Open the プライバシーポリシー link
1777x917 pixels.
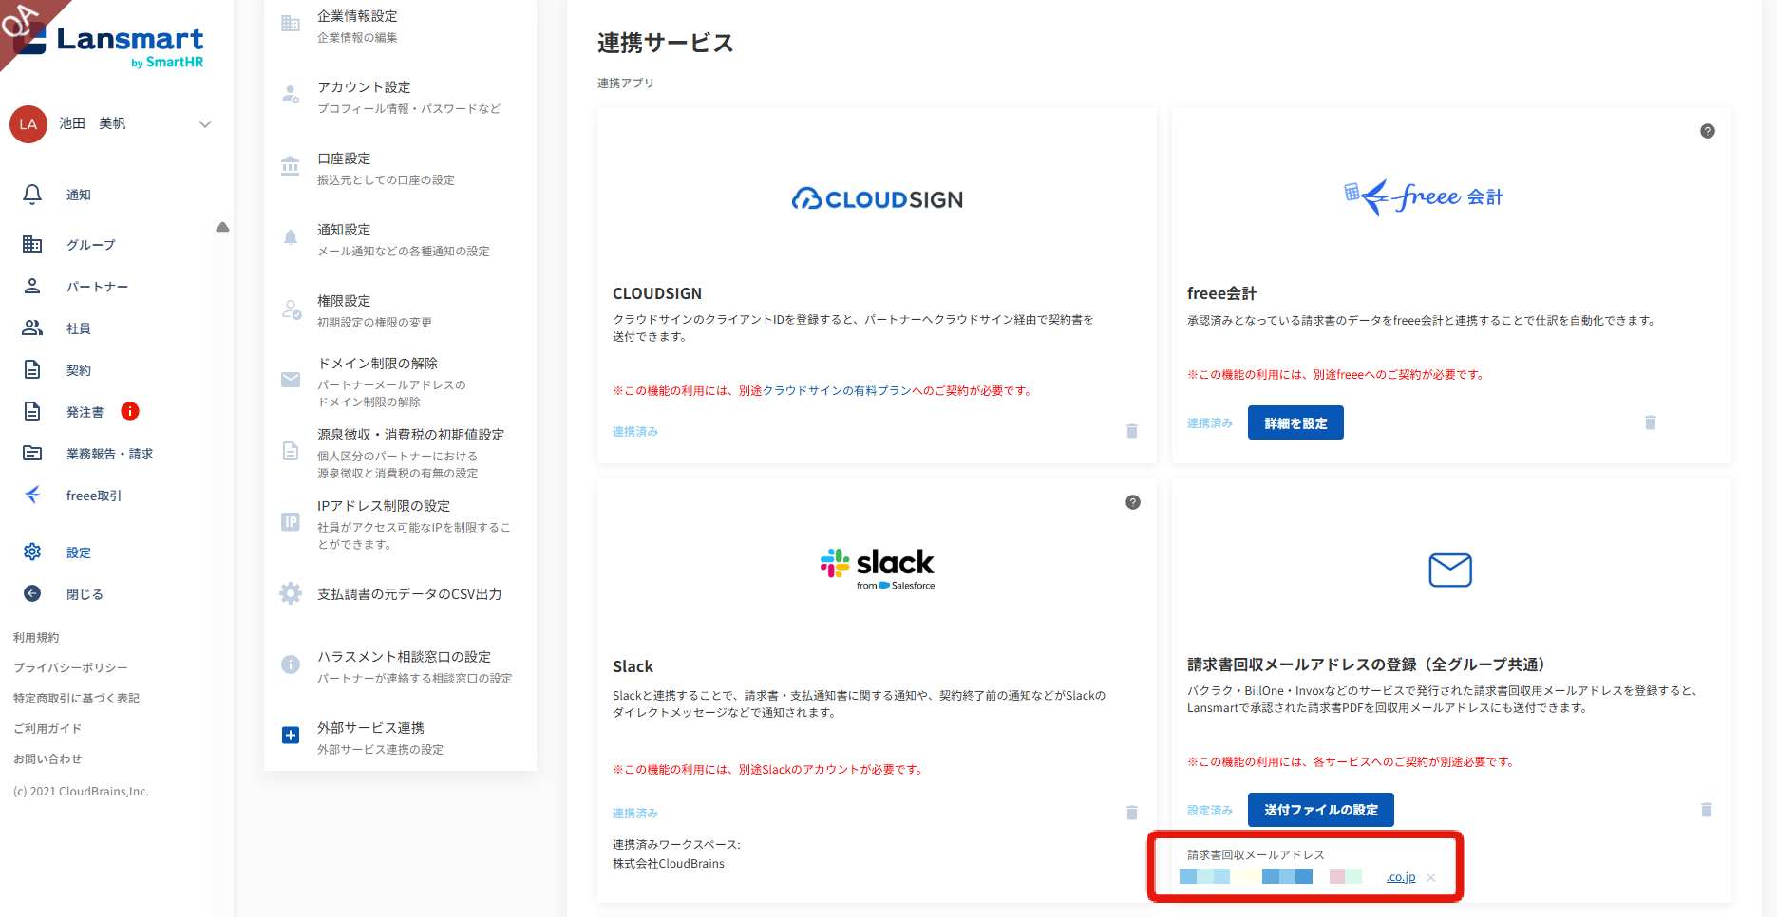tap(70, 668)
